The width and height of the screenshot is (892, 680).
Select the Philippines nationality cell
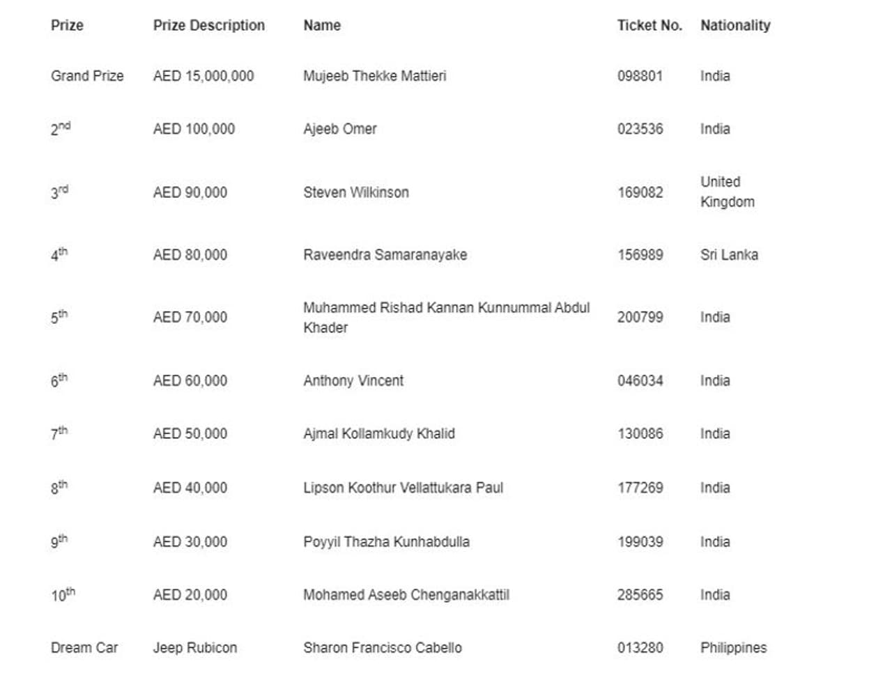click(x=733, y=648)
